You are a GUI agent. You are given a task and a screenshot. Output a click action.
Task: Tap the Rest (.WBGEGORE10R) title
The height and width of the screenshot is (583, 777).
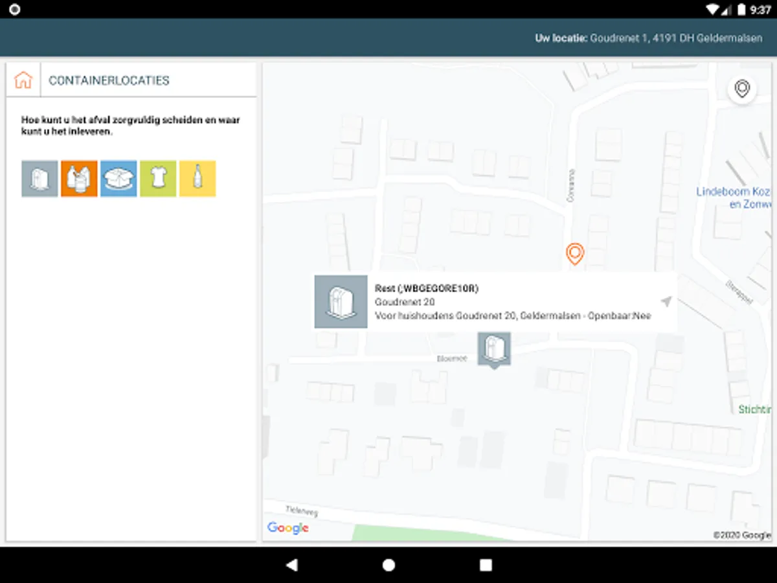427,288
